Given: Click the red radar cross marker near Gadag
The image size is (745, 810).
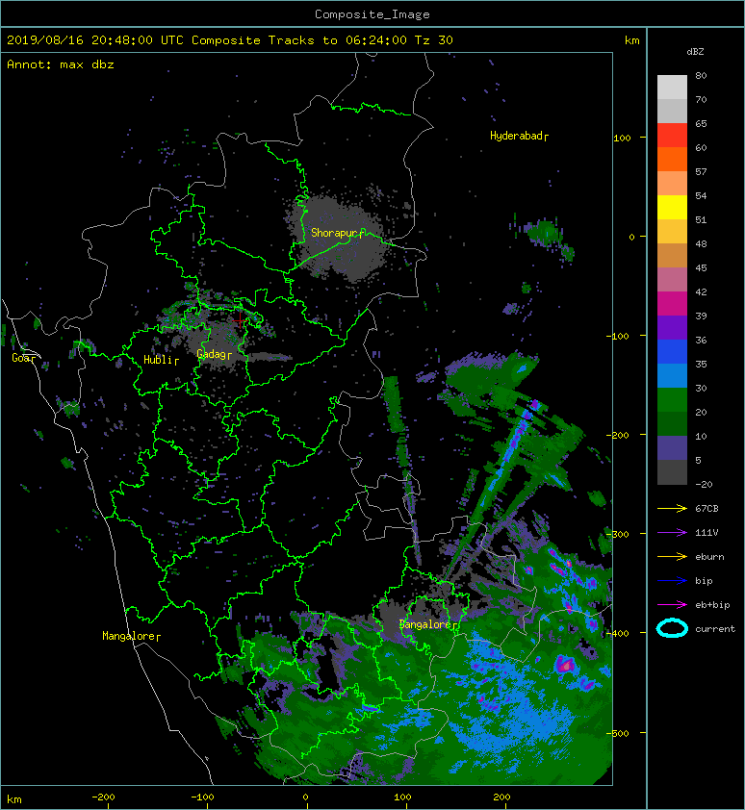Looking at the screenshot, I should click(240, 320).
